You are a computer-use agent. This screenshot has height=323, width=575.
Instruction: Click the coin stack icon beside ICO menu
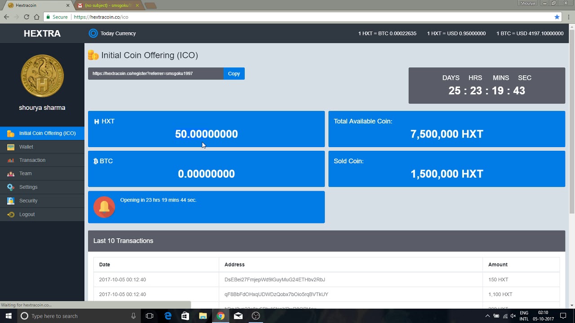point(11,133)
